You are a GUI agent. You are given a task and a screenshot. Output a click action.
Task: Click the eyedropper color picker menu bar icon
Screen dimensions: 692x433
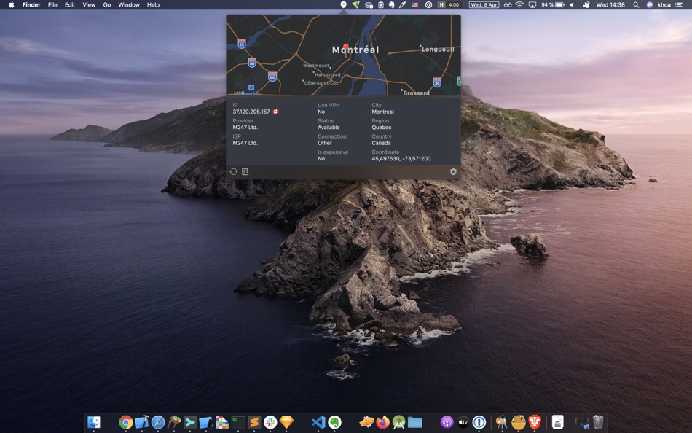[x=403, y=5]
